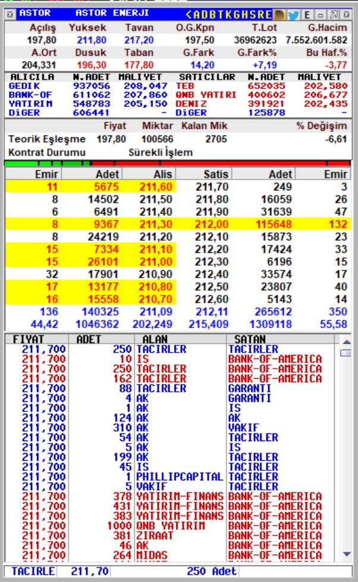Click bid price 211,00 in order book
This screenshot has width=358, height=582.
pos(156,262)
